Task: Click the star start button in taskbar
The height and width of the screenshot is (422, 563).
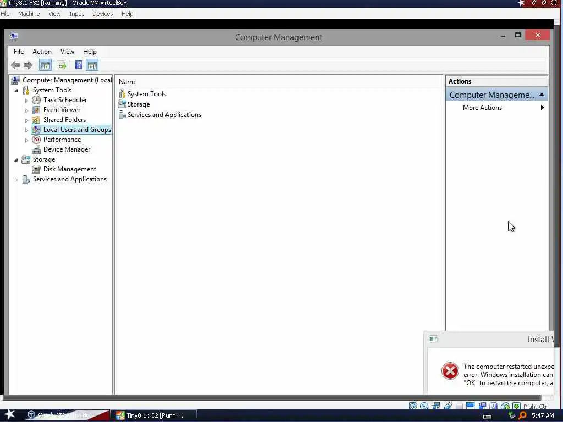Action: pos(10,414)
